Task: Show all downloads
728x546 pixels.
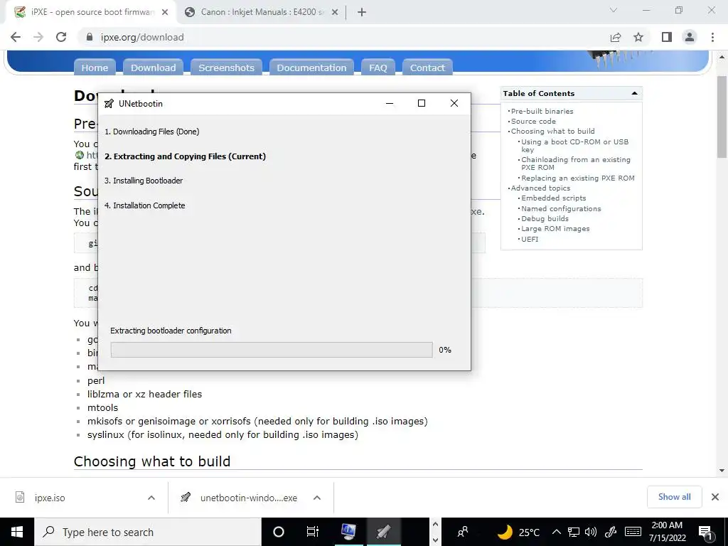Action: coord(674,497)
